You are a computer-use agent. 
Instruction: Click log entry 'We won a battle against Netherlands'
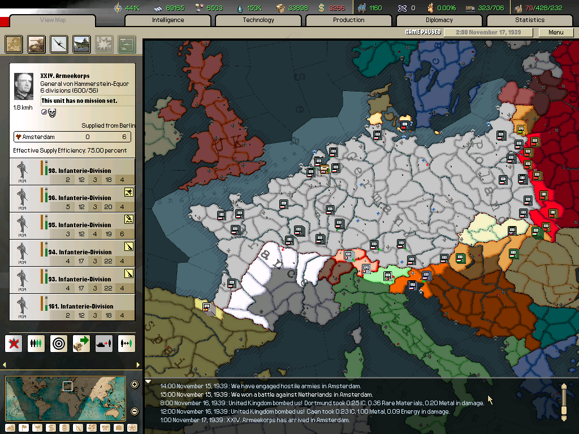266,394
